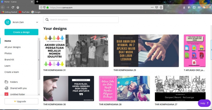Viewport: 212px width, 110px height.
Task: Bookmark this page with star icon
Action: [x=161, y=7]
